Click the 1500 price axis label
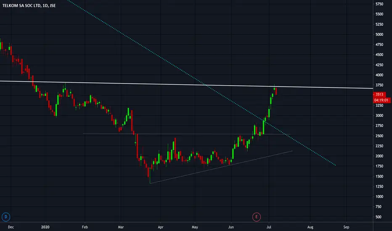 tap(379, 176)
